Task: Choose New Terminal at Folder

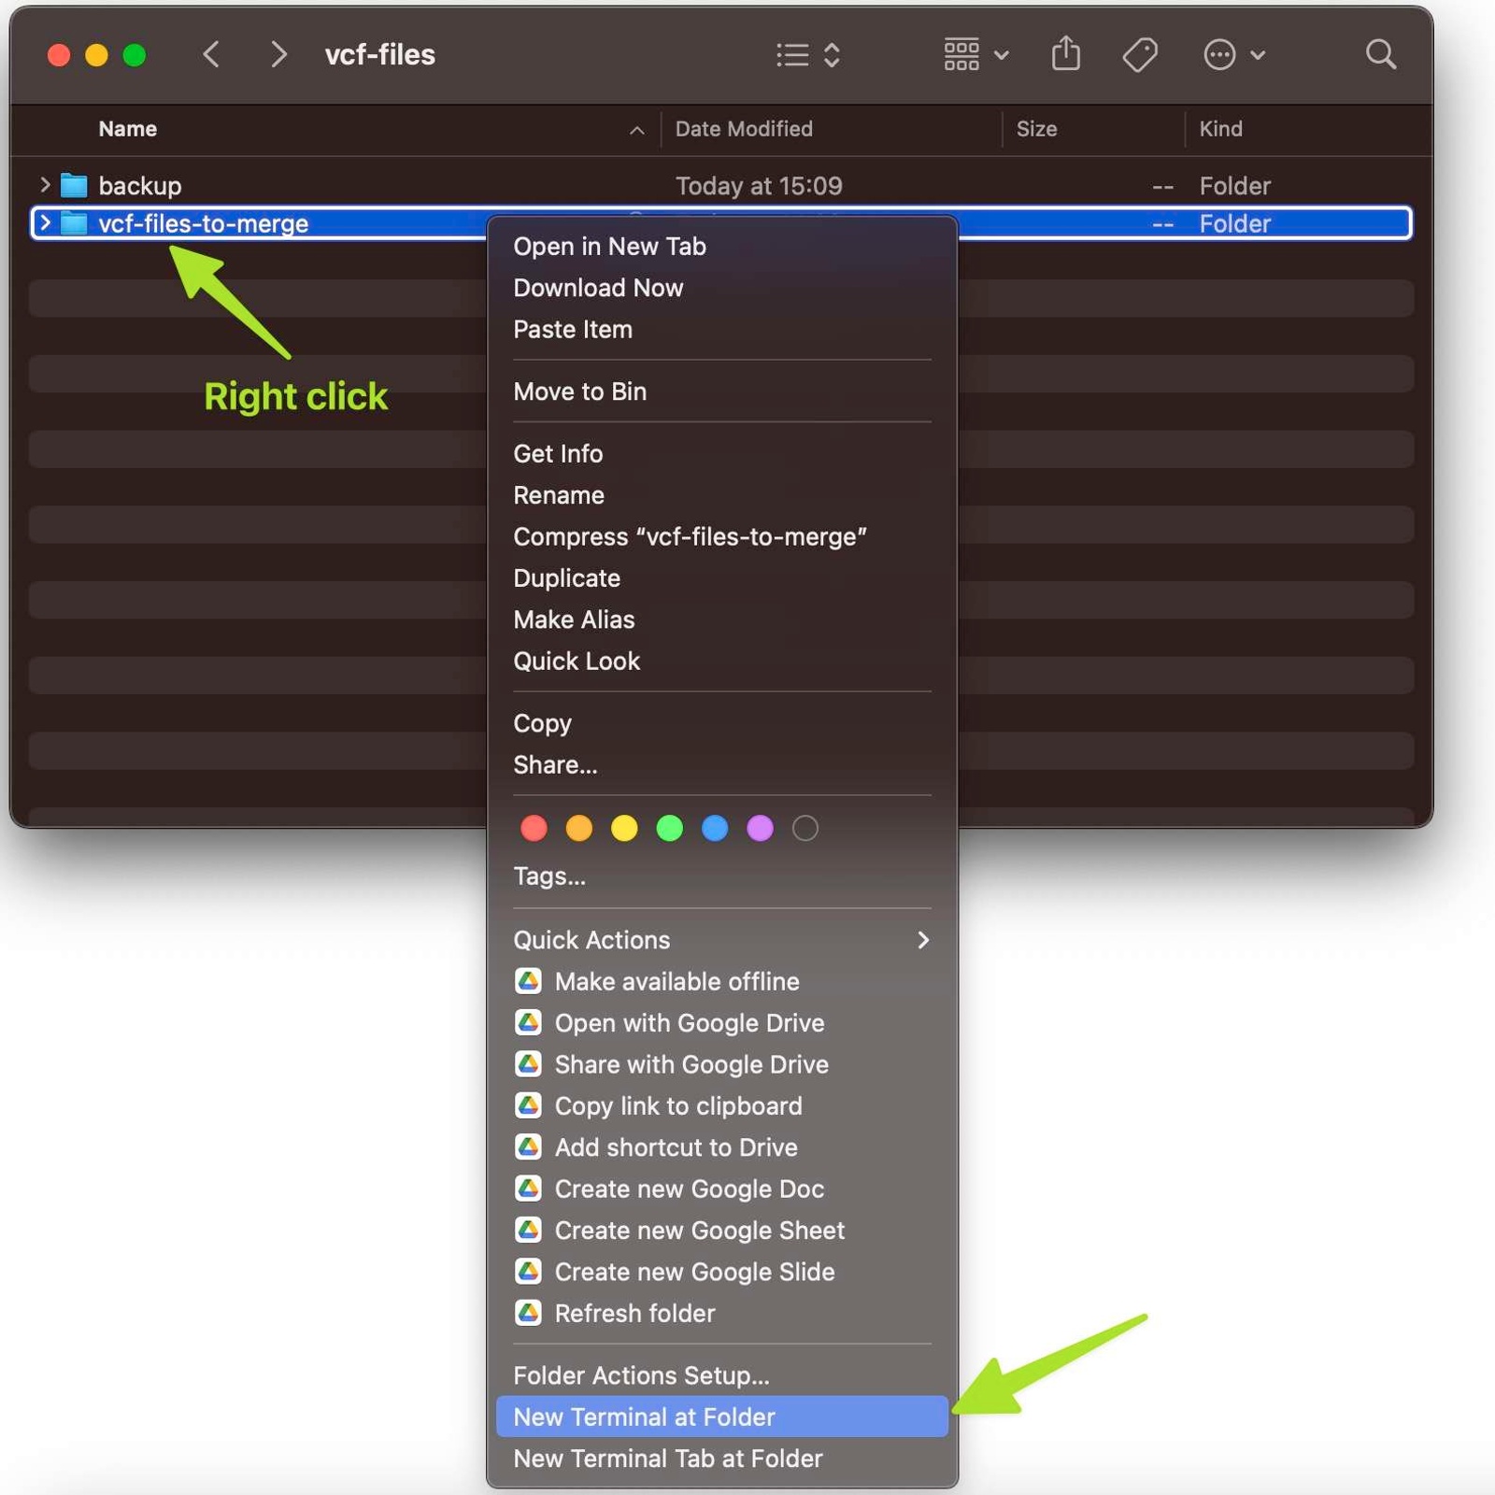Action: pyautogui.click(x=721, y=1417)
